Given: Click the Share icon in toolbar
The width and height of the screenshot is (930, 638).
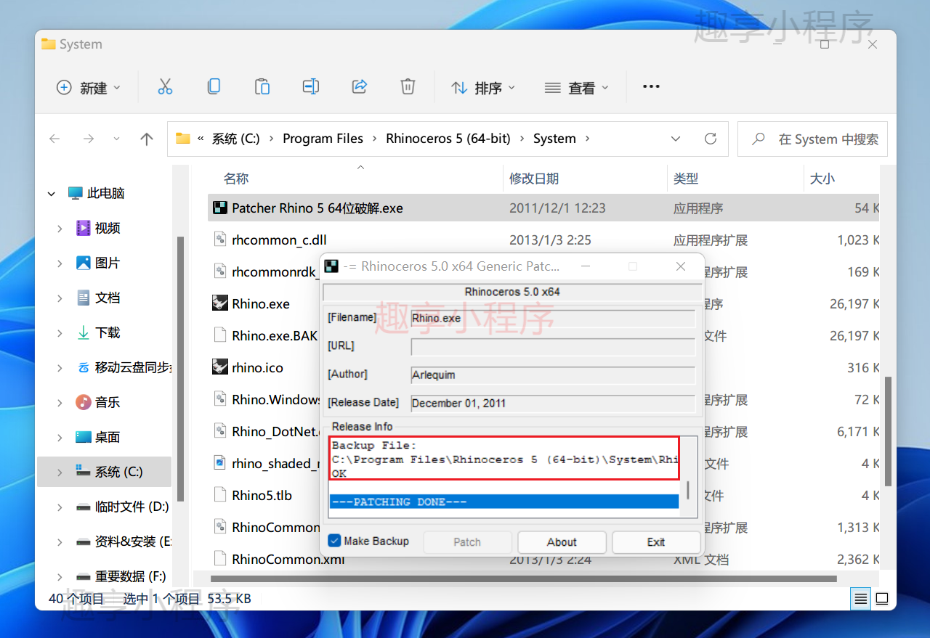Looking at the screenshot, I should point(360,87).
